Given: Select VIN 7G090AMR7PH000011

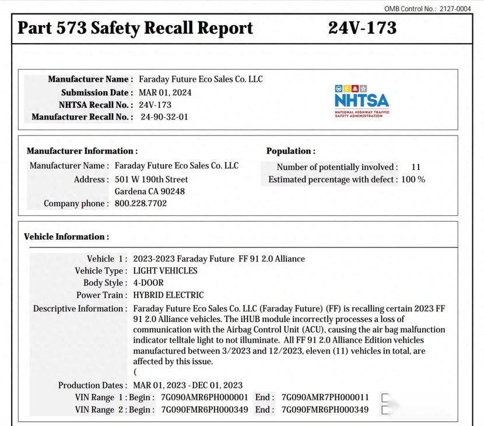Looking at the screenshot, I should [325, 397].
